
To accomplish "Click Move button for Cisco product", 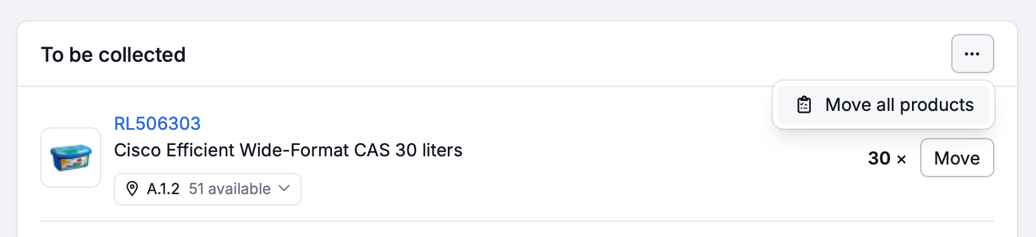I will coord(957,158).
